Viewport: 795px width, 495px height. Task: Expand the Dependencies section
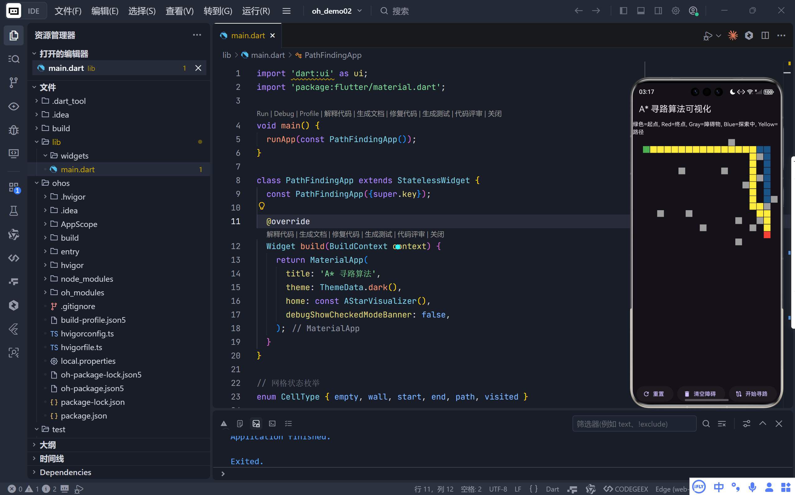pyautogui.click(x=66, y=472)
